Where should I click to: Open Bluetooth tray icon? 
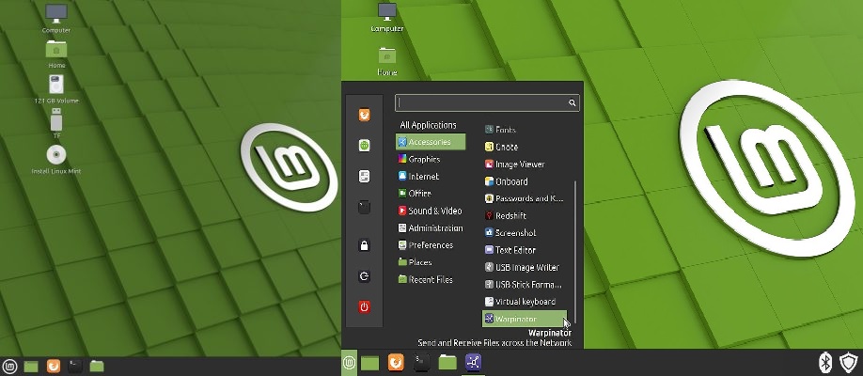(x=825, y=362)
